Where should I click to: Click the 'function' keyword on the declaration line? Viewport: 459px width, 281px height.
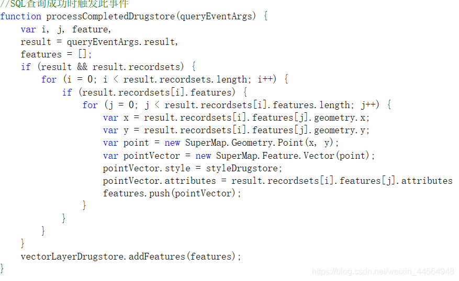(20, 16)
